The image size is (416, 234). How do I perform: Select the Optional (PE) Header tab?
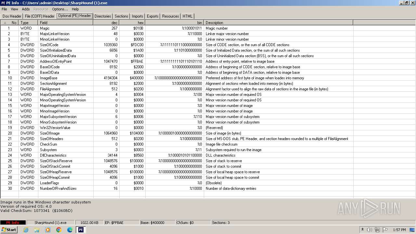74,16
